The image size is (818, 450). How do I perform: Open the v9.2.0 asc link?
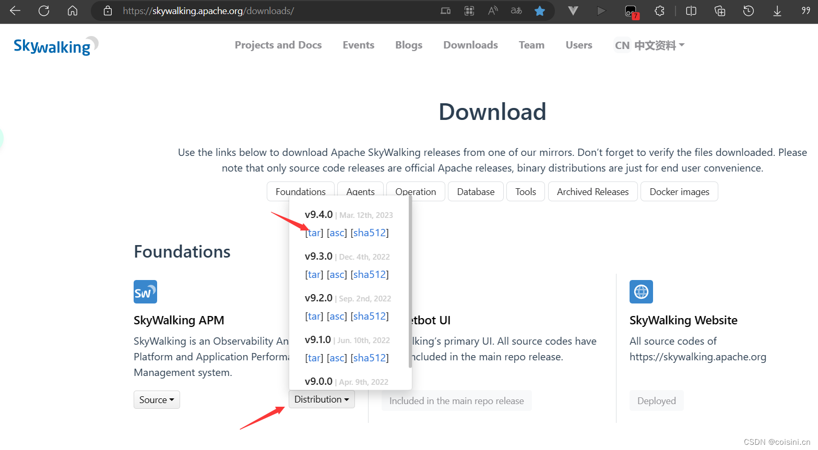pyautogui.click(x=337, y=316)
